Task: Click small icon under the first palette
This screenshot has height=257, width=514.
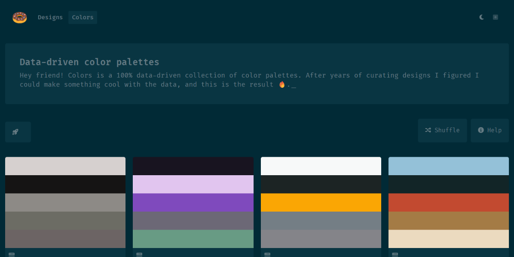Action: tap(12, 254)
